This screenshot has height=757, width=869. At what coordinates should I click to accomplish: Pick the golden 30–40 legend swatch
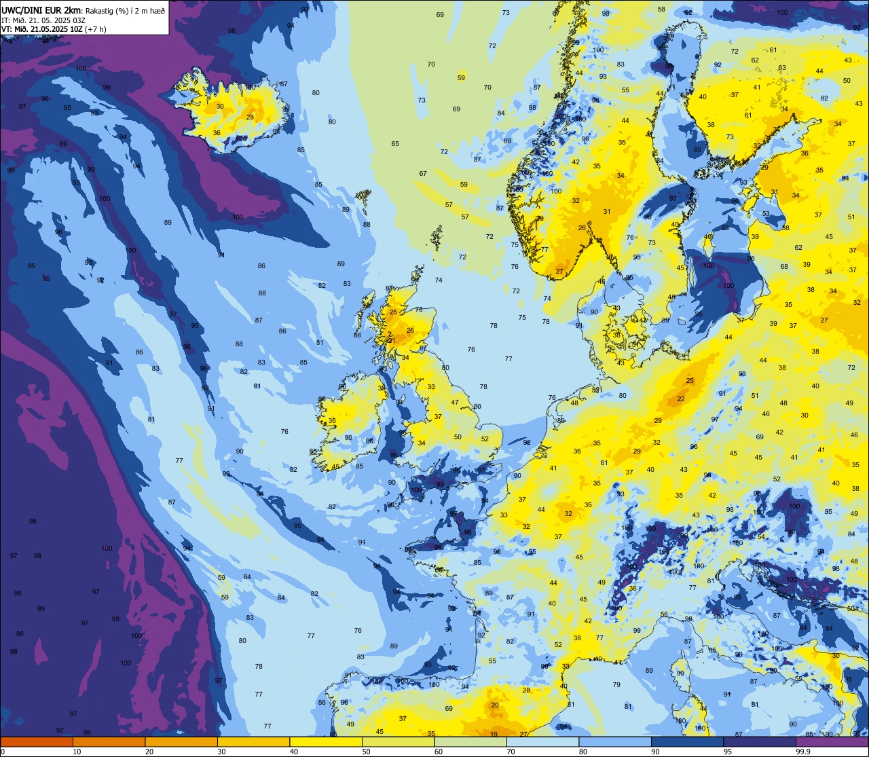coord(253,741)
